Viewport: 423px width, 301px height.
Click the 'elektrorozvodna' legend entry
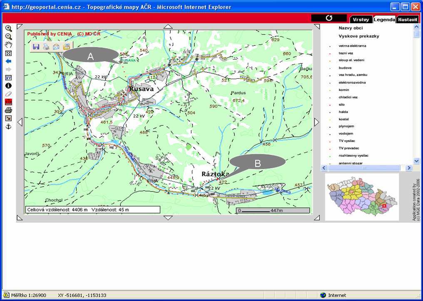click(352, 82)
